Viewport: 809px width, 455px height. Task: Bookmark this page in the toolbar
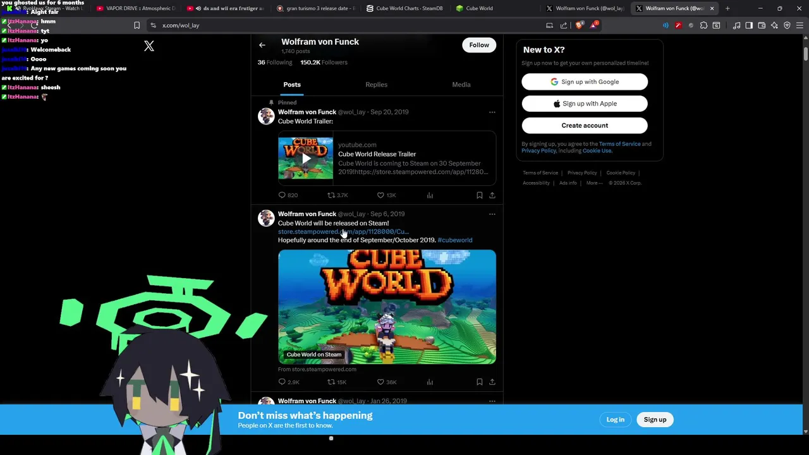tap(137, 25)
